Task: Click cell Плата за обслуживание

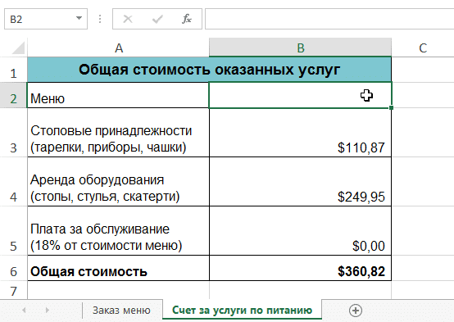Action: click(118, 231)
